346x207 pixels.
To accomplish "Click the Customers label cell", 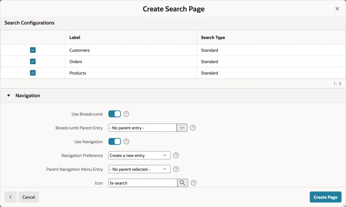I will point(131,50).
